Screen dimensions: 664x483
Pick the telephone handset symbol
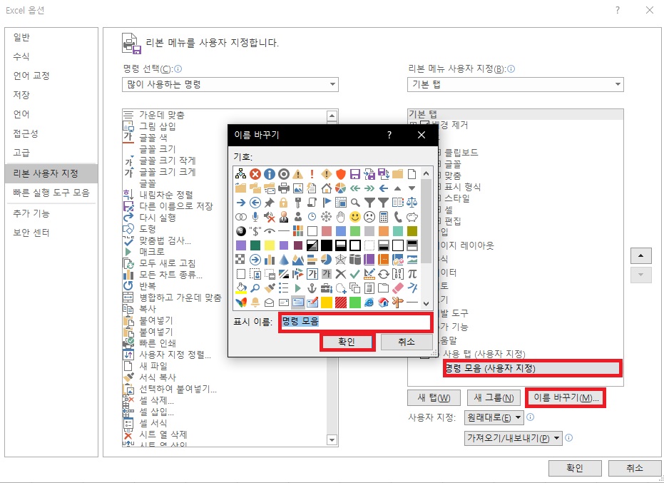pos(398,217)
